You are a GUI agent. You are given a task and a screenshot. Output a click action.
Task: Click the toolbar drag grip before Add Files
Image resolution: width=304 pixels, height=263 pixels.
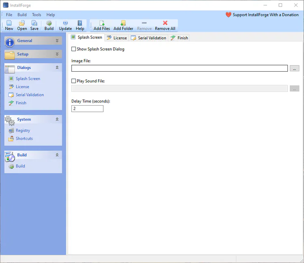(91, 25)
